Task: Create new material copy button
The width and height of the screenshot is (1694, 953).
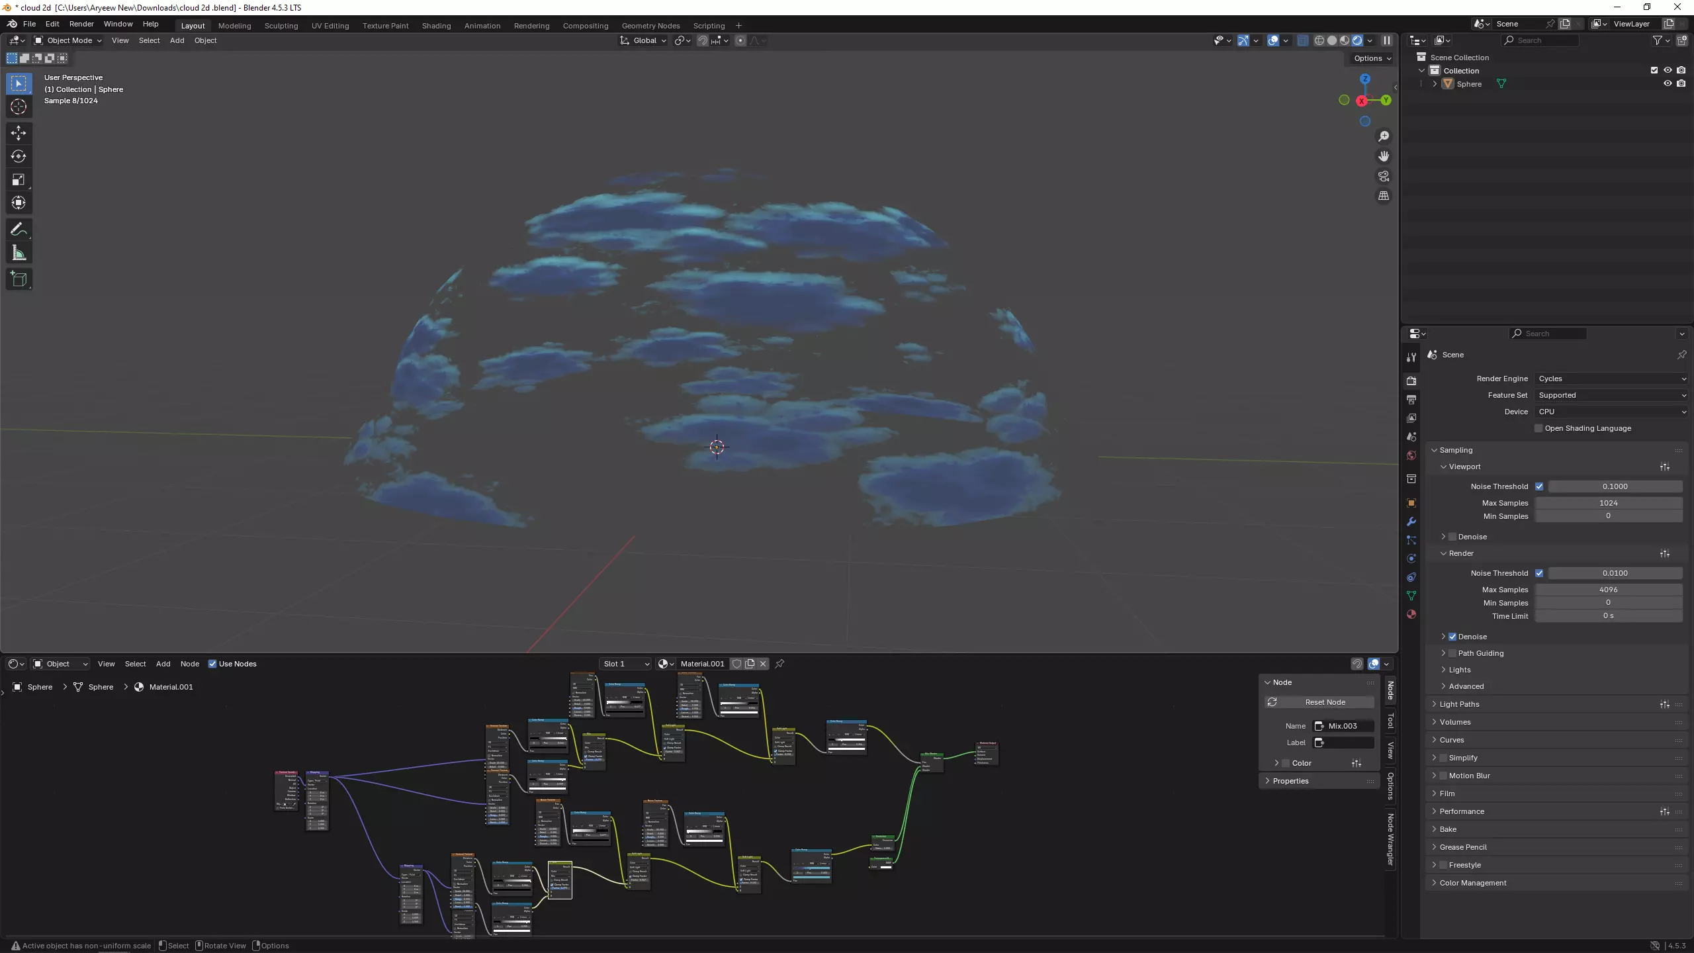Action: [x=750, y=664]
